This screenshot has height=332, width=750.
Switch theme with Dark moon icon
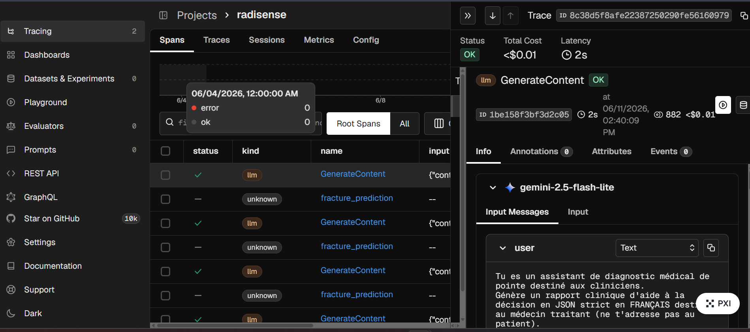click(x=11, y=313)
